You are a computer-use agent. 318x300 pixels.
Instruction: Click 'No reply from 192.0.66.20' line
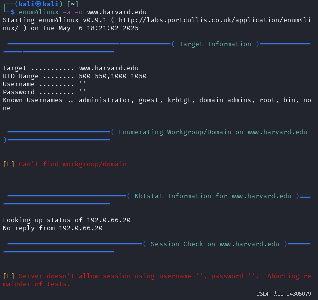point(53,228)
